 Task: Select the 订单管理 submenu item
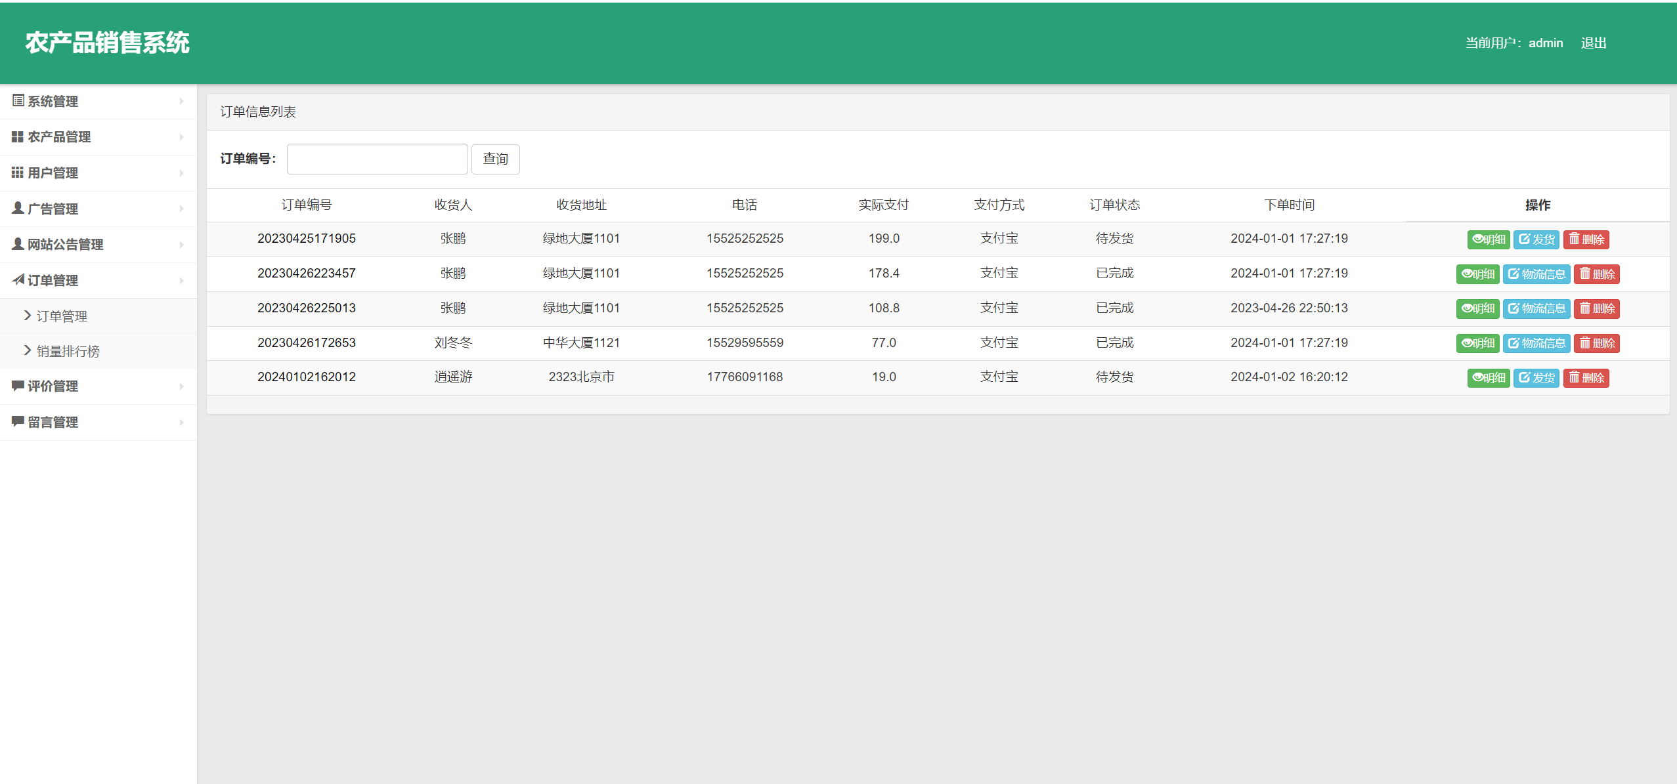(x=61, y=316)
